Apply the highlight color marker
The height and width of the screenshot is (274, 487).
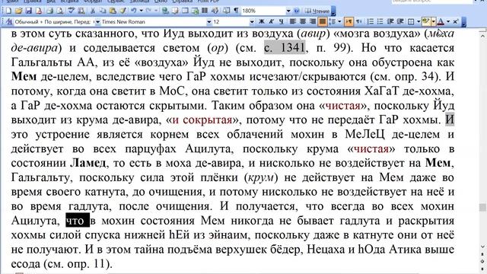[x=426, y=21]
